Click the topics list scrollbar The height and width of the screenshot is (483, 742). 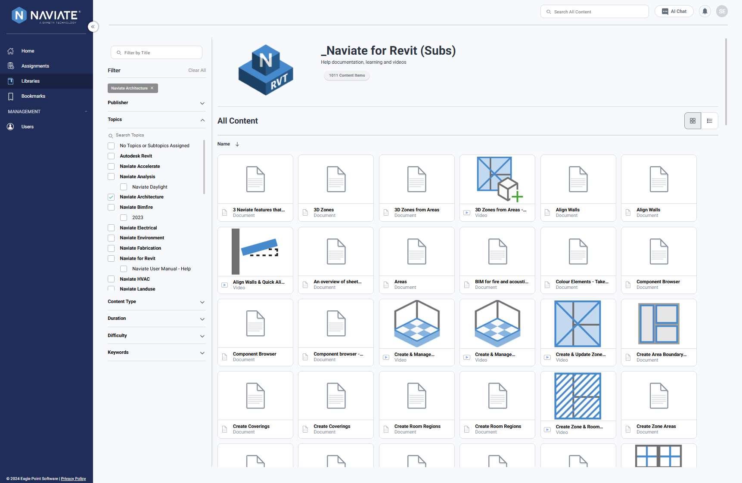pyautogui.click(x=204, y=167)
